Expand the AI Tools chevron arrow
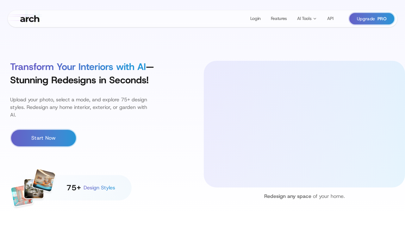 315,19
